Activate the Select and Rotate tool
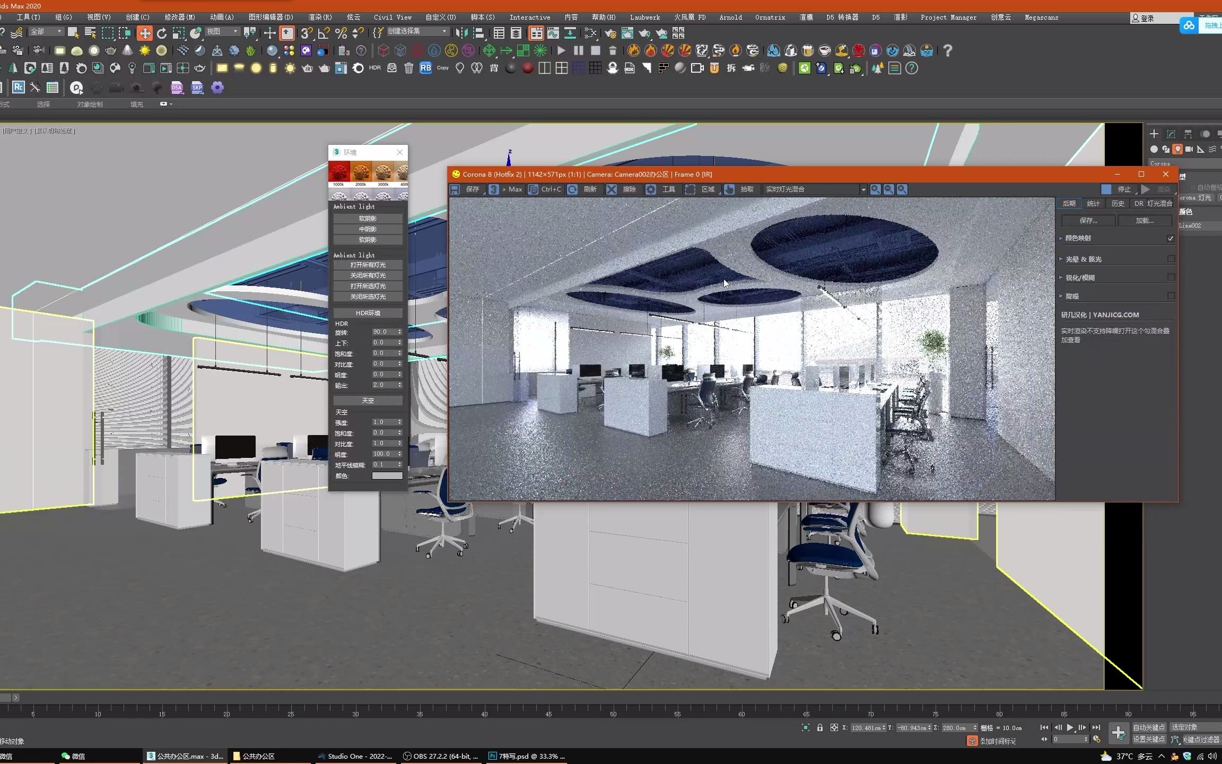This screenshot has height=764, width=1222. pos(162,33)
